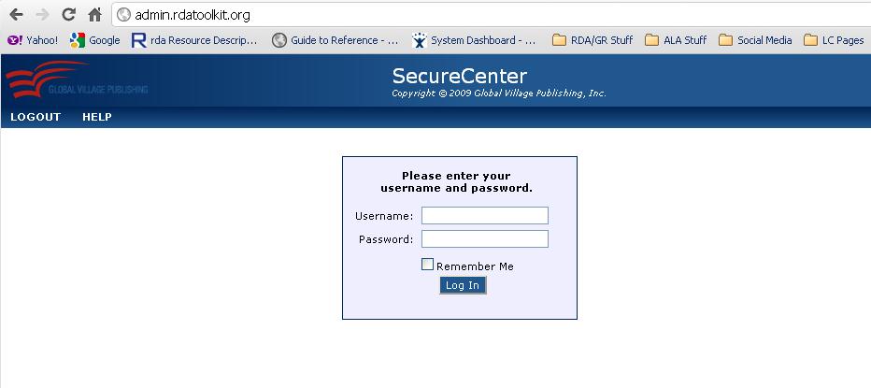Click the Log In button
The height and width of the screenshot is (388, 871).
point(463,285)
